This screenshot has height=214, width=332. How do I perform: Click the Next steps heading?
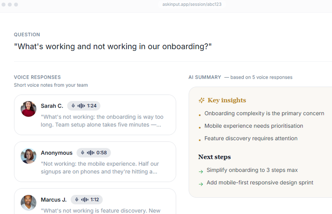tap(214, 157)
